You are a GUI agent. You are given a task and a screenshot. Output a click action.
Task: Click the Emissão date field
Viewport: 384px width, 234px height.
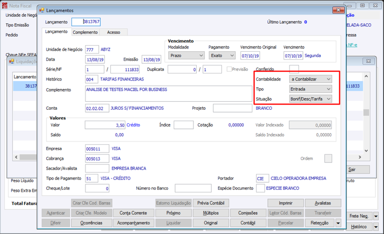(x=151, y=59)
